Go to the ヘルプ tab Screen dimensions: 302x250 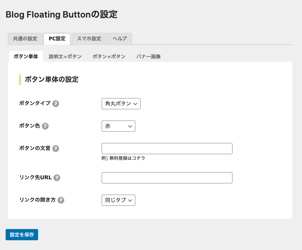(120, 39)
